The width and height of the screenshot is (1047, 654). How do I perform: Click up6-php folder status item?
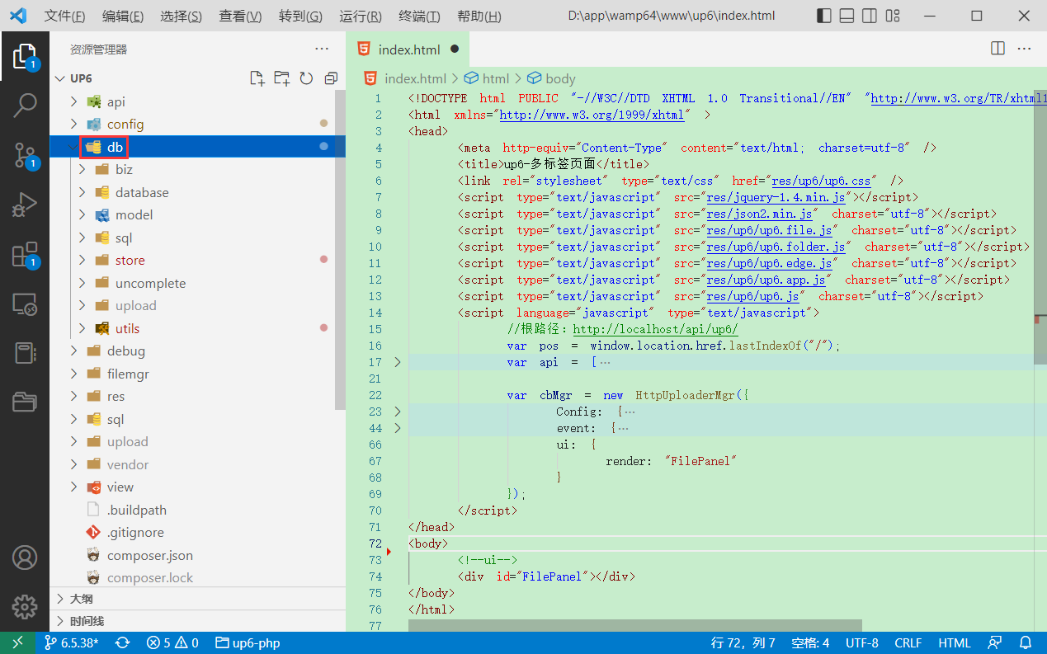248,643
